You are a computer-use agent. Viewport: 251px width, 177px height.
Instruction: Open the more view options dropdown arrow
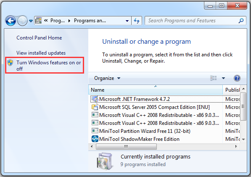[223, 78]
